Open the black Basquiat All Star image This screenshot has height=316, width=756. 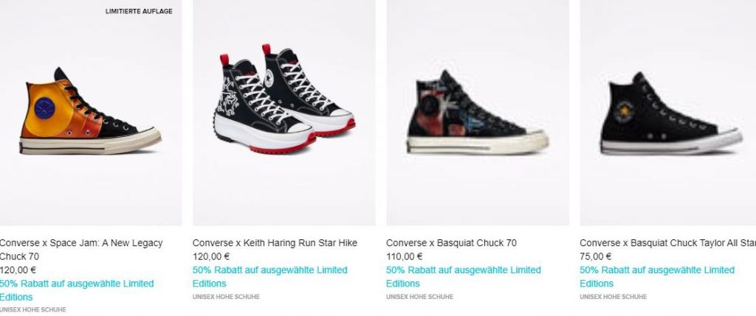click(x=668, y=113)
